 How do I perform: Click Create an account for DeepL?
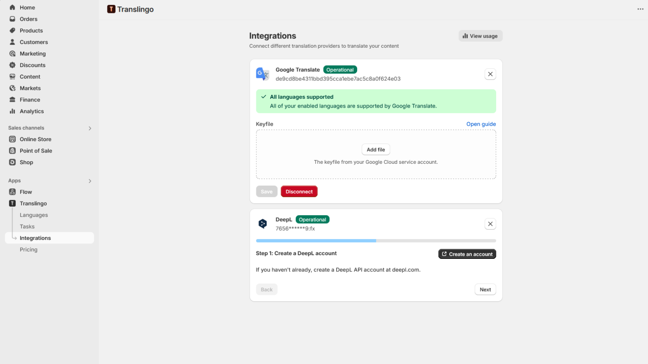(x=467, y=254)
